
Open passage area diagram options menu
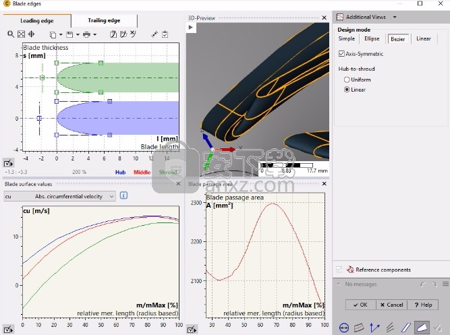(192, 330)
